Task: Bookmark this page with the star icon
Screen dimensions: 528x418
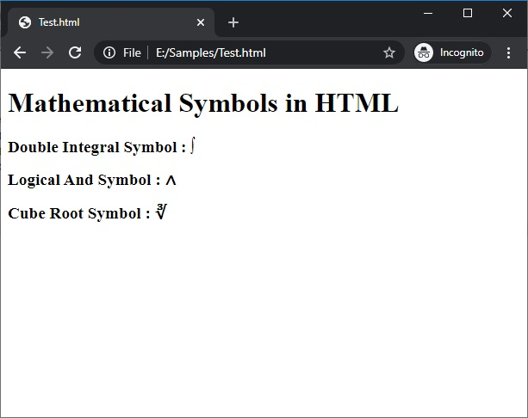Action: (389, 52)
